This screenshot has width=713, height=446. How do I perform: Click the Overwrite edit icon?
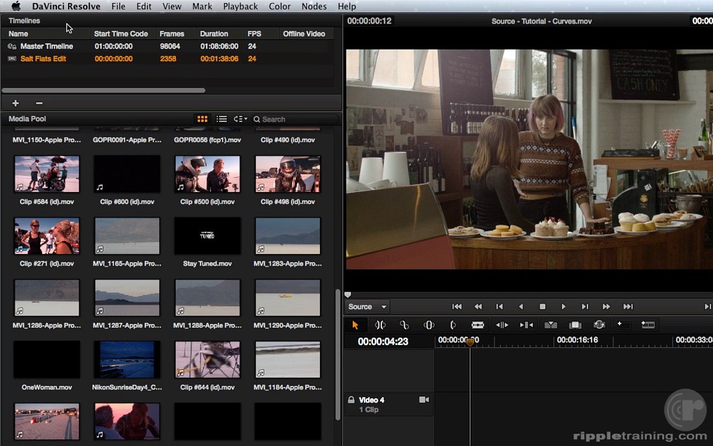coord(575,325)
